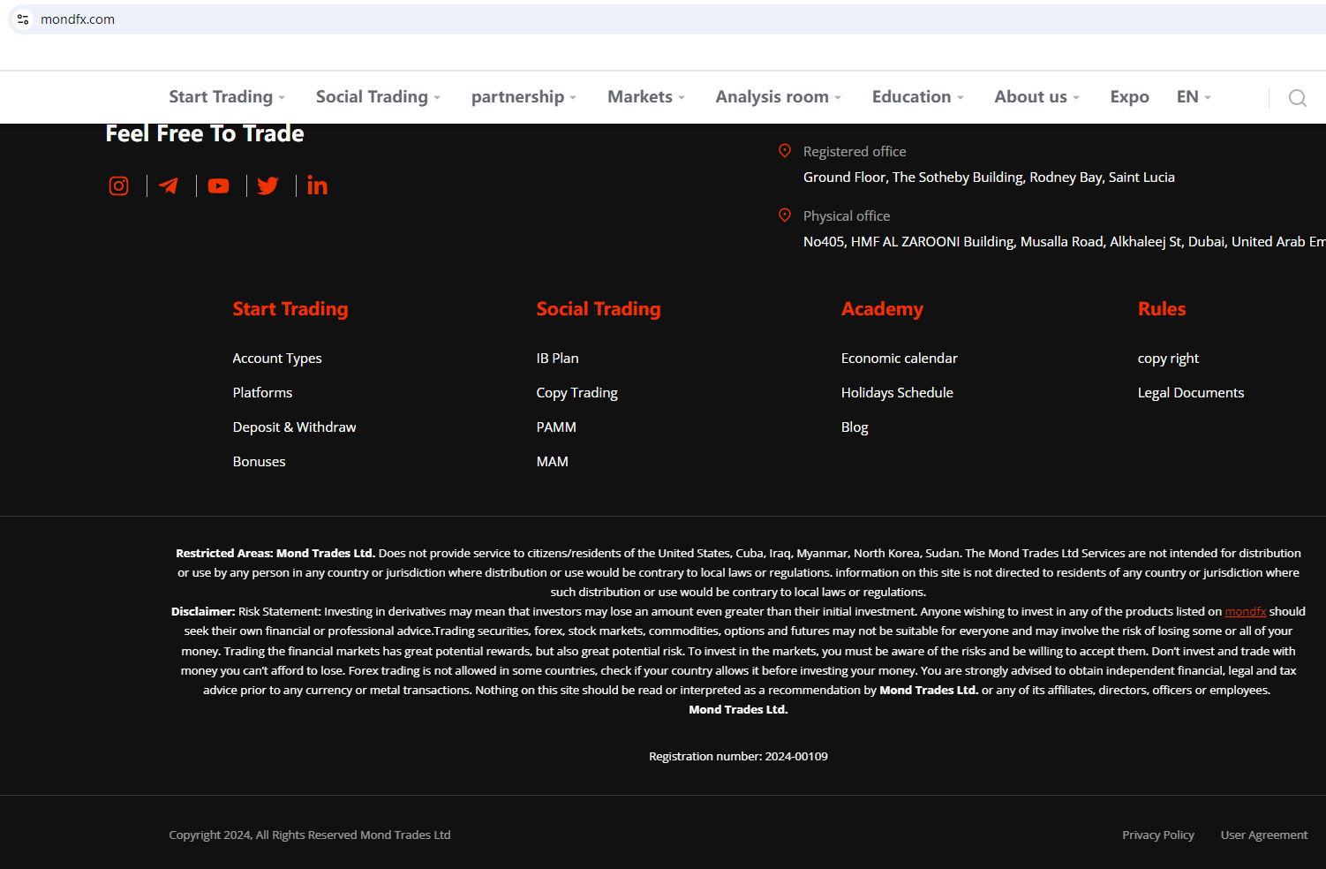1326x869 pixels.
Task: Open the EN language selector
Action: click(1193, 97)
